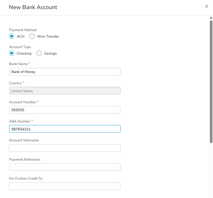213x198 pixels.
Task: Click the scroll up arrow
Action: (211, 18)
